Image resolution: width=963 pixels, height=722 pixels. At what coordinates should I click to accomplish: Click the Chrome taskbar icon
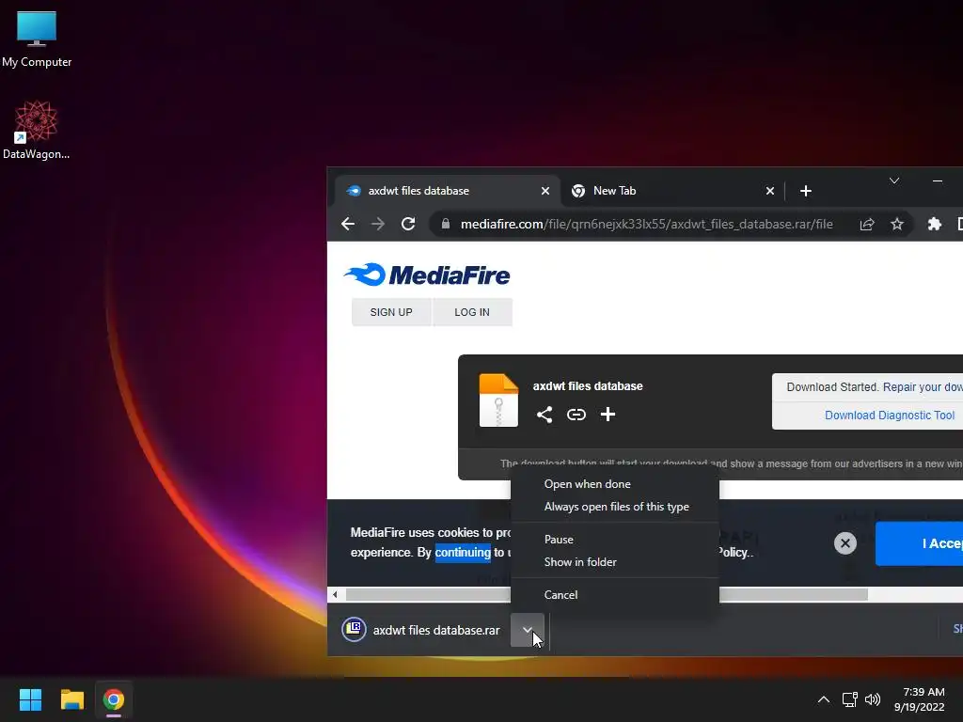[114, 699]
